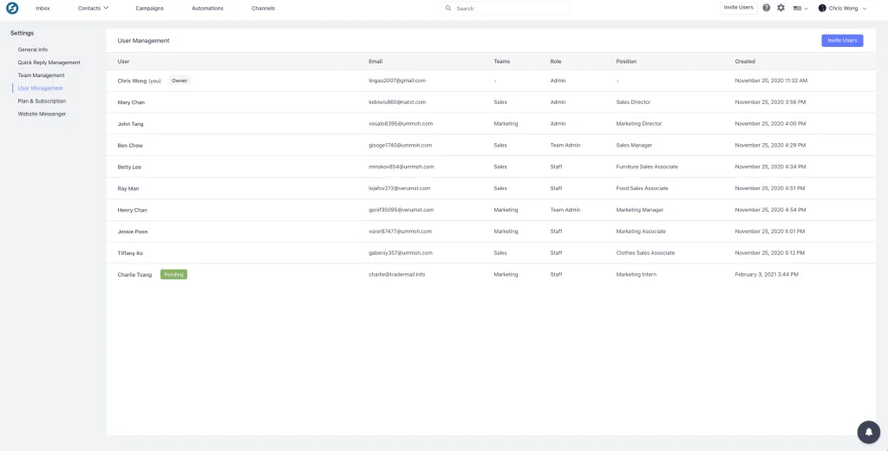Click Chris Wong's profile avatar
Image resolution: width=888 pixels, height=451 pixels.
tap(822, 9)
